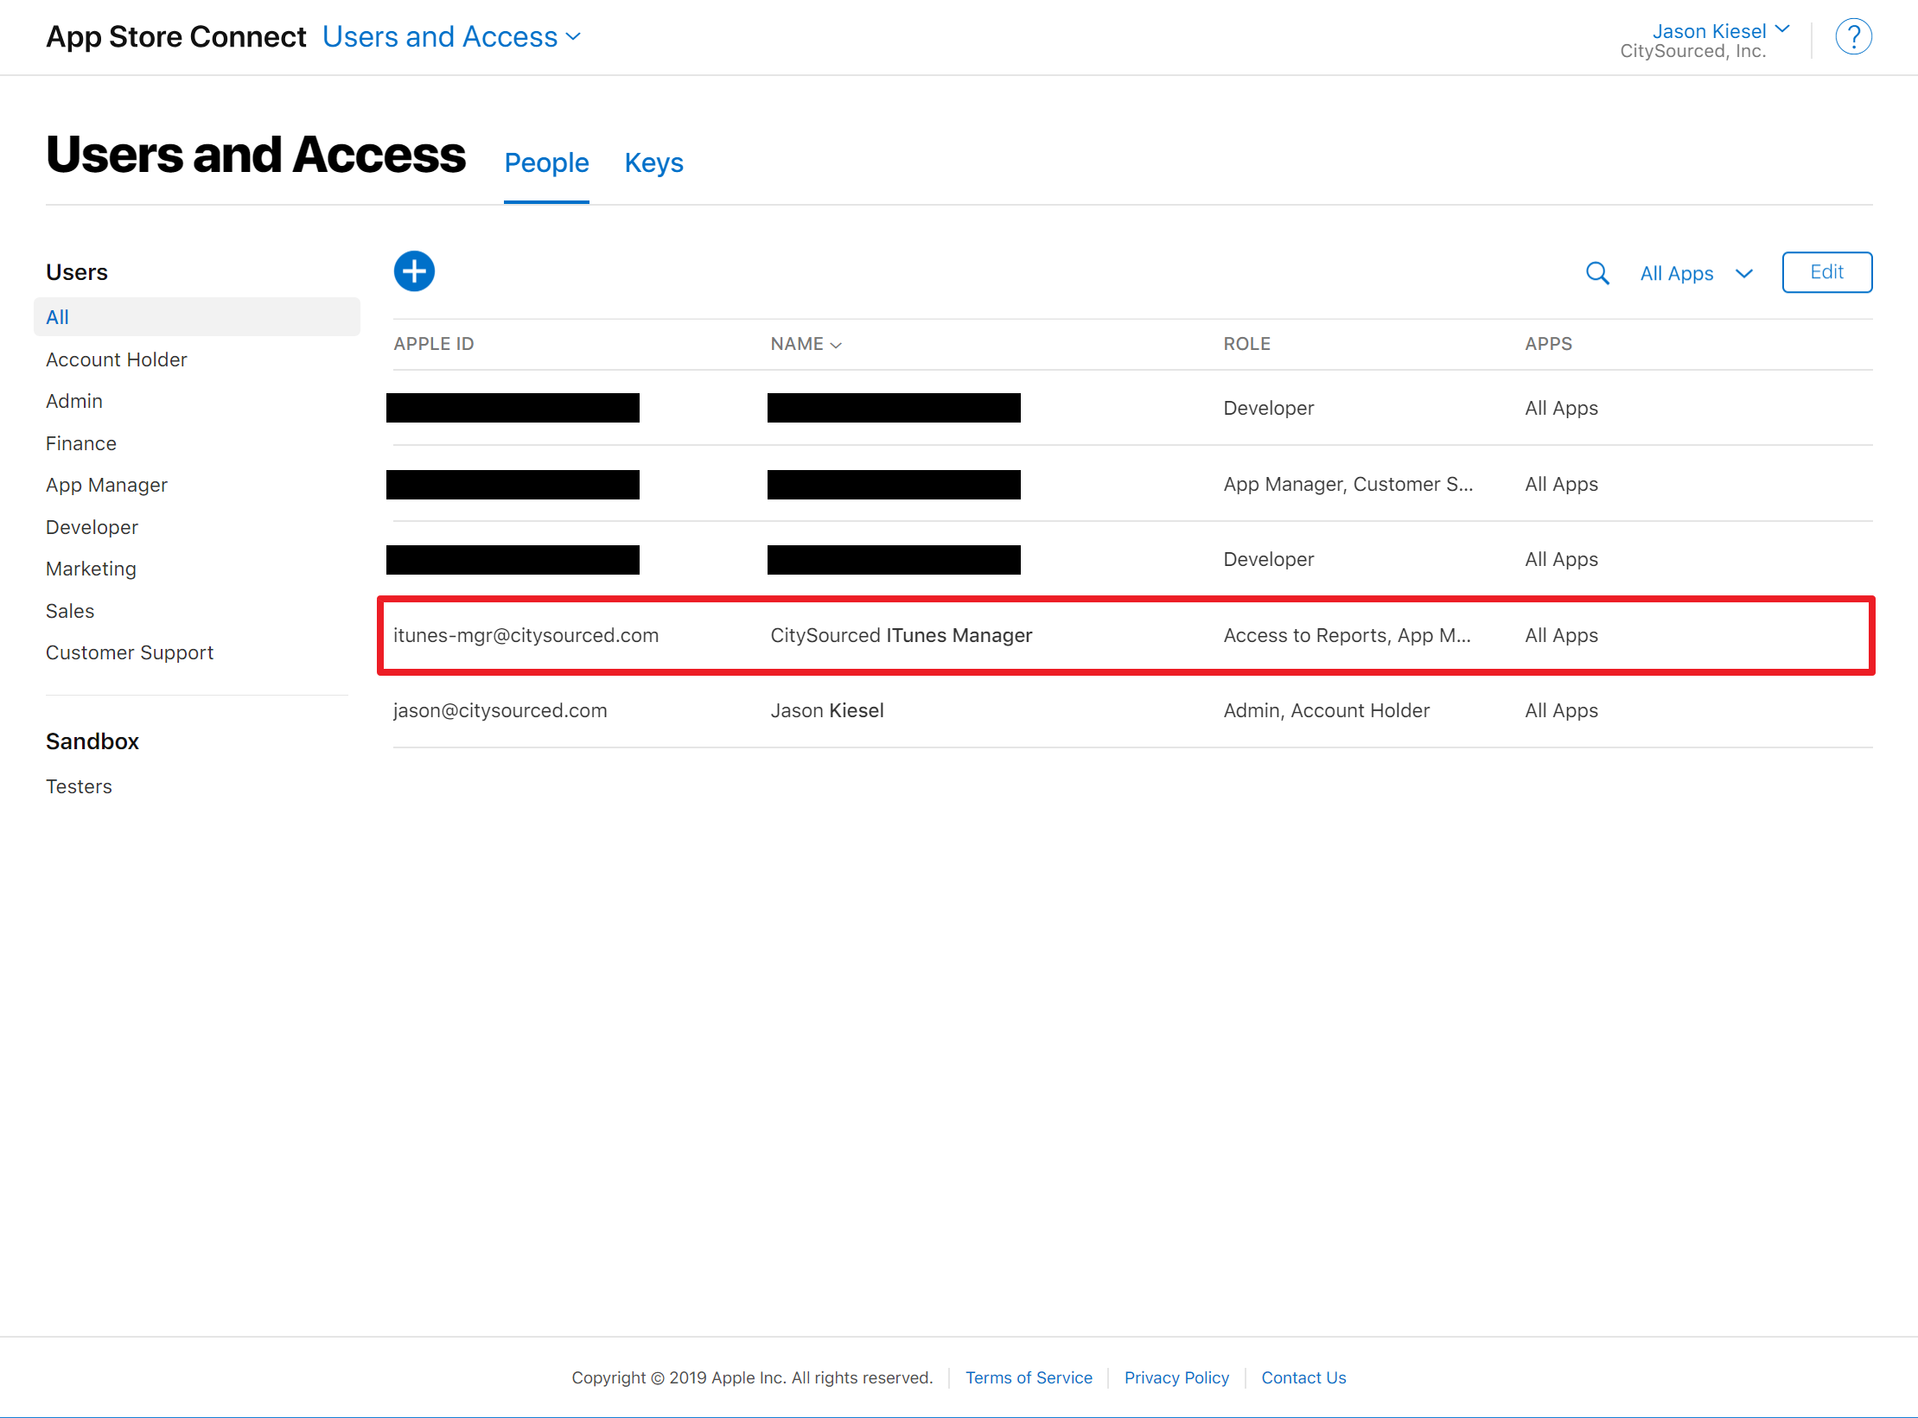This screenshot has height=1418, width=1918.
Task: Click the blue plus add user icon
Action: pyautogui.click(x=414, y=271)
